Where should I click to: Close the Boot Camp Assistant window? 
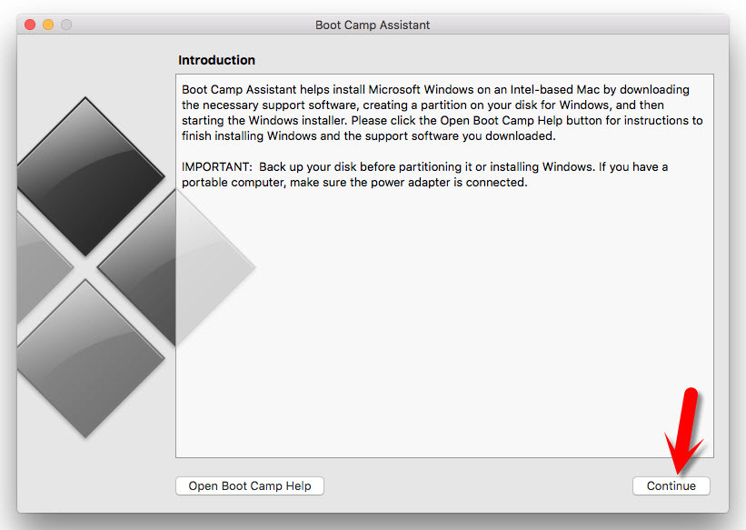coord(30,25)
